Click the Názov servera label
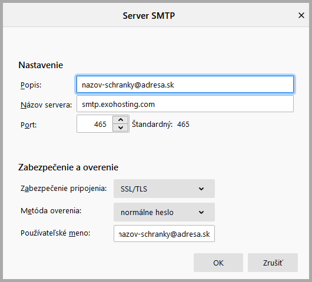312x282 pixels. click(46, 105)
